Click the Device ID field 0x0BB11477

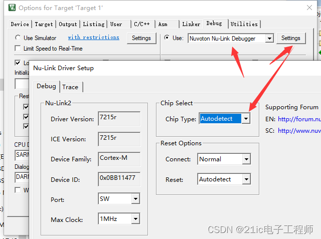click(x=119, y=179)
